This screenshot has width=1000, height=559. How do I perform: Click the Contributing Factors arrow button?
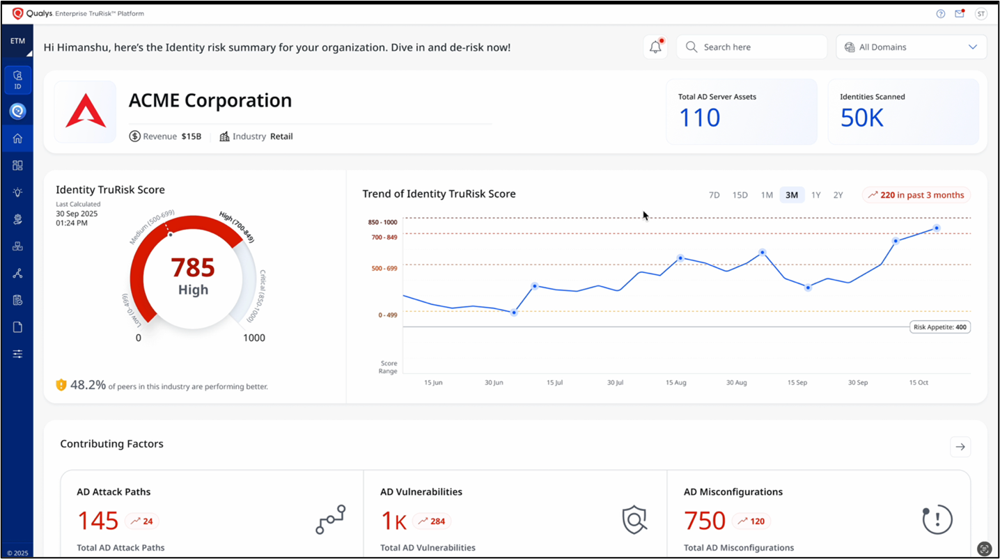tap(960, 447)
